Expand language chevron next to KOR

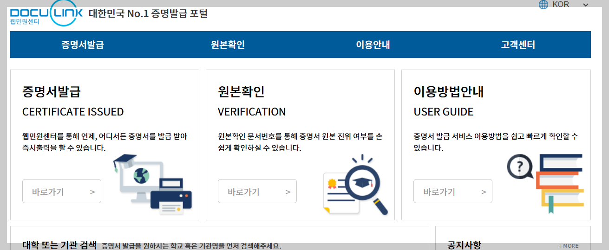pyautogui.click(x=586, y=5)
